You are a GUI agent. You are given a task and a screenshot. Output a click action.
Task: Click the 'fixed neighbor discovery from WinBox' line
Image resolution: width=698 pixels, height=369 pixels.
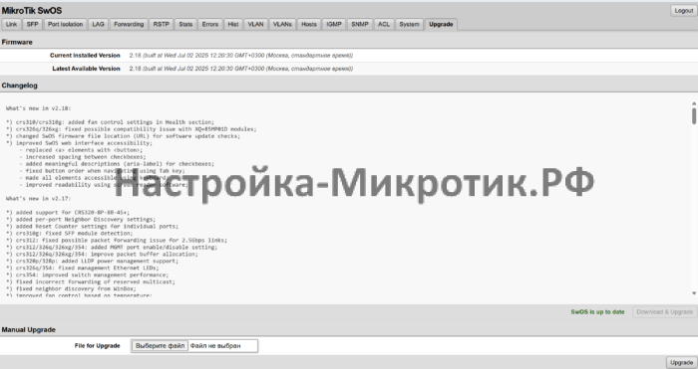[71, 289]
